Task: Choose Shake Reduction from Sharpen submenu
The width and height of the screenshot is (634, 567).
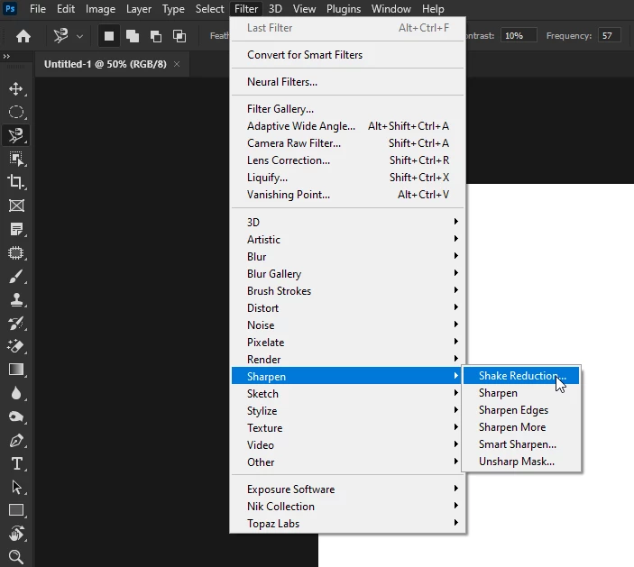Action: tap(521, 375)
